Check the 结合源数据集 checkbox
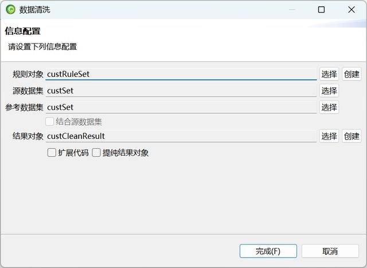Image resolution: width=367 pixels, height=268 pixels. click(x=50, y=122)
